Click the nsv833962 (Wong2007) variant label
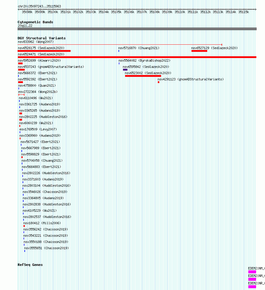The image size is (265, 290). pos(36,42)
